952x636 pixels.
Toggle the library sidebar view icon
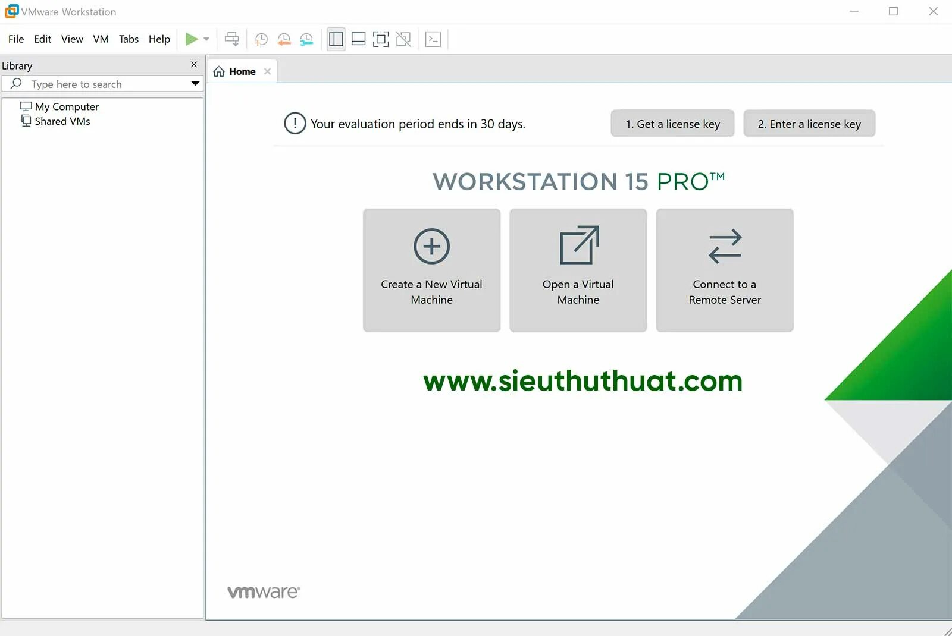(x=336, y=39)
